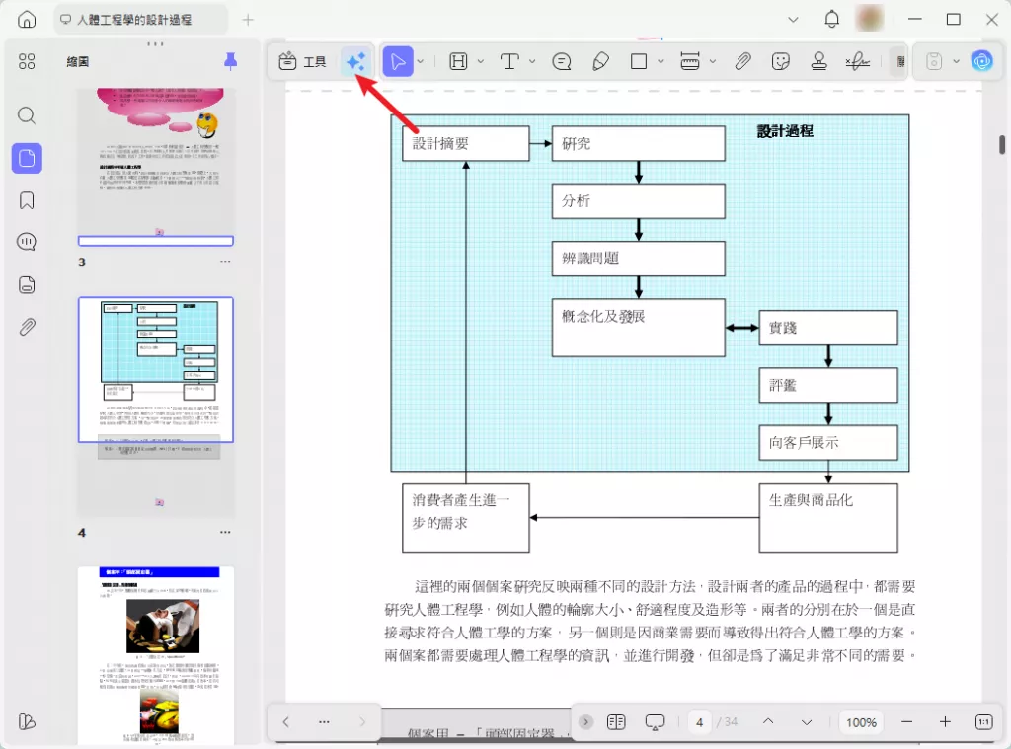Image resolution: width=1011 pixels, height=749 pixels.
Task: Open the bookmarks panel
Action: (27, 200)
